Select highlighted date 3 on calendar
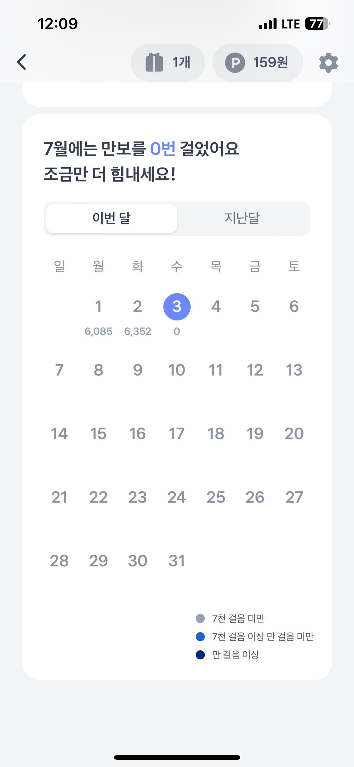354x767 pixels. (177, 307)
